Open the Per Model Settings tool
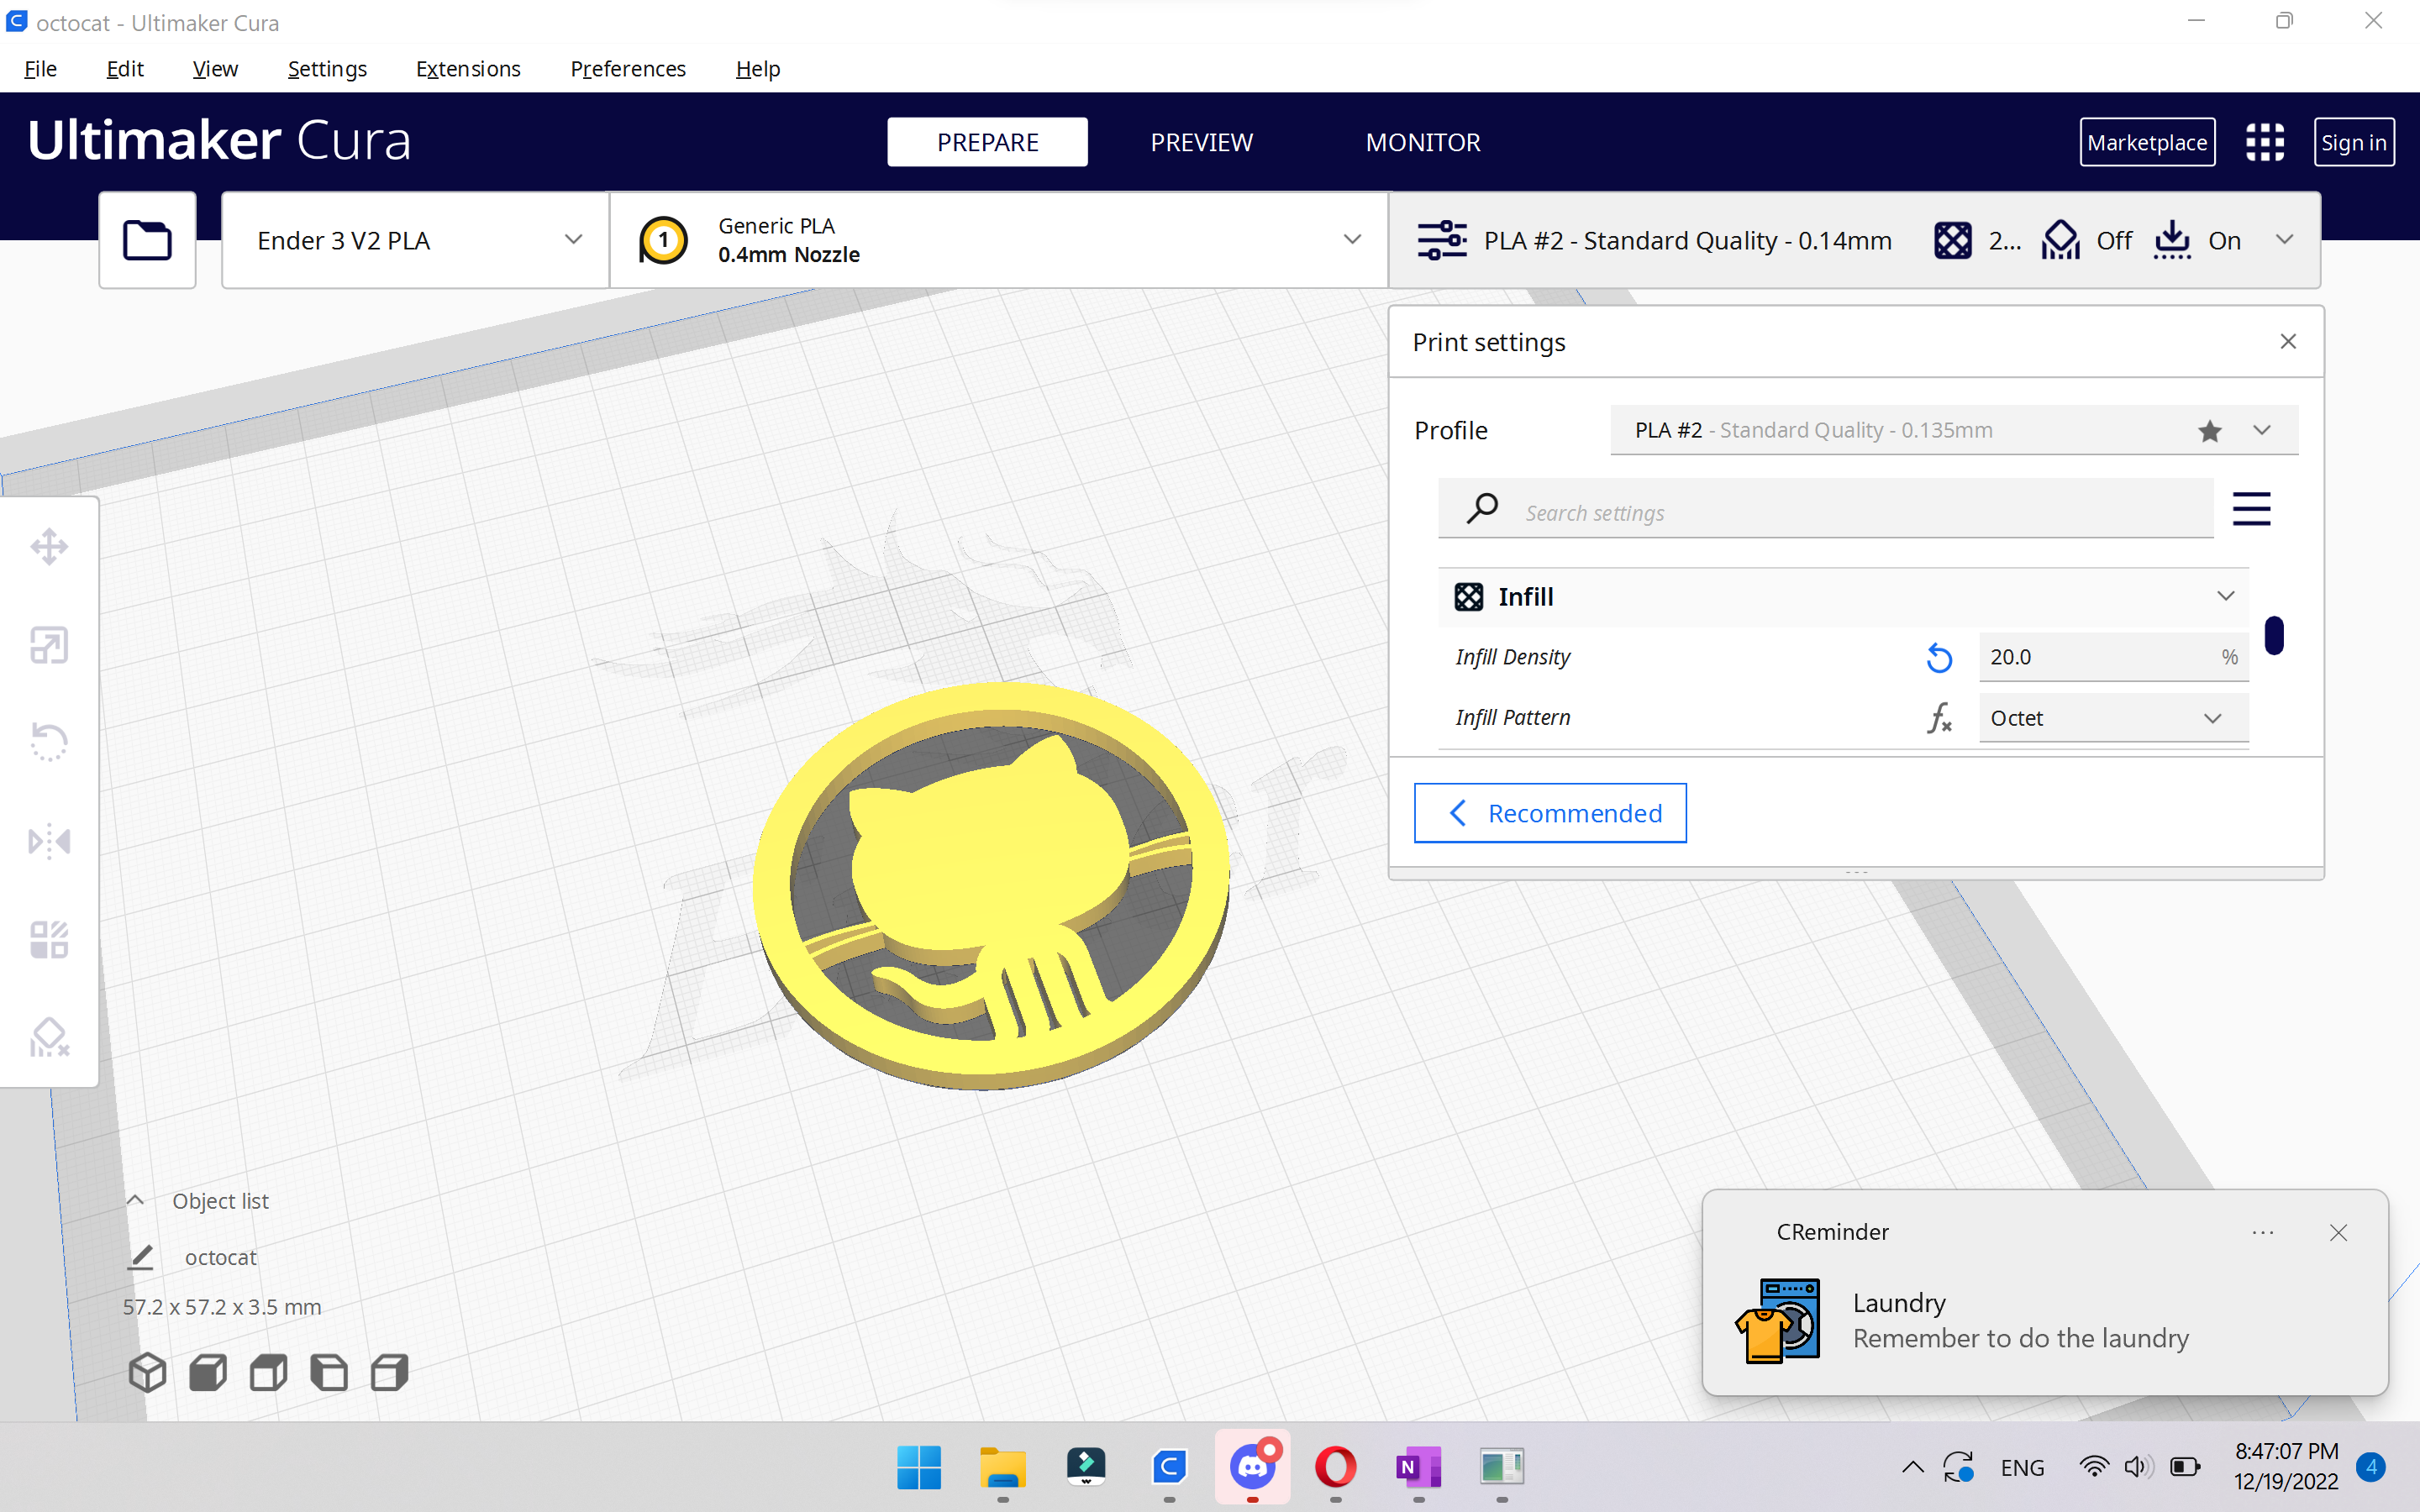 click(x=49, y=939)
